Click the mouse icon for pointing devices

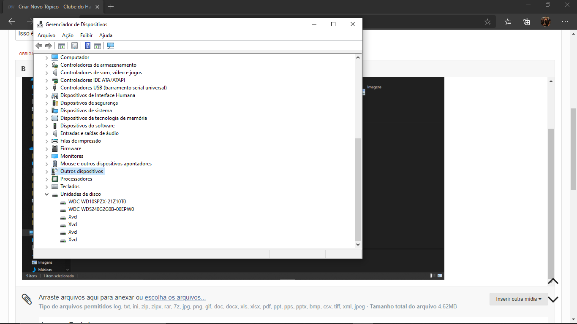click(55, 164)
